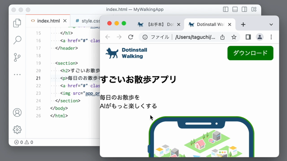Reload the page in the browser

click(130, 37)
